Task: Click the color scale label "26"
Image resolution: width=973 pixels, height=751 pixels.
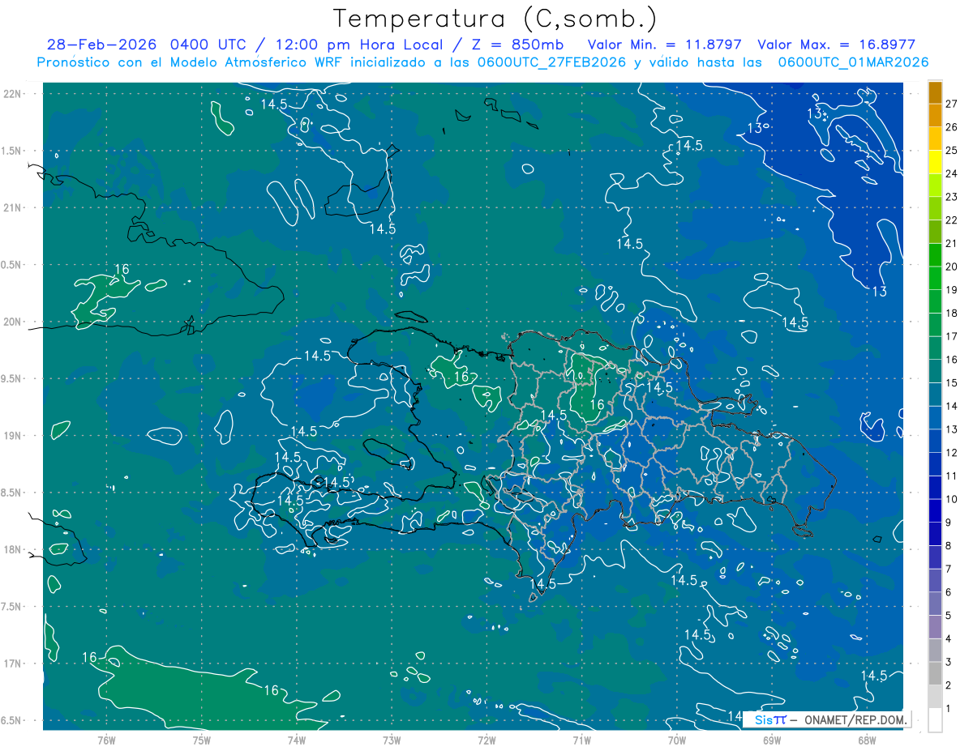Action: (952, 127)
